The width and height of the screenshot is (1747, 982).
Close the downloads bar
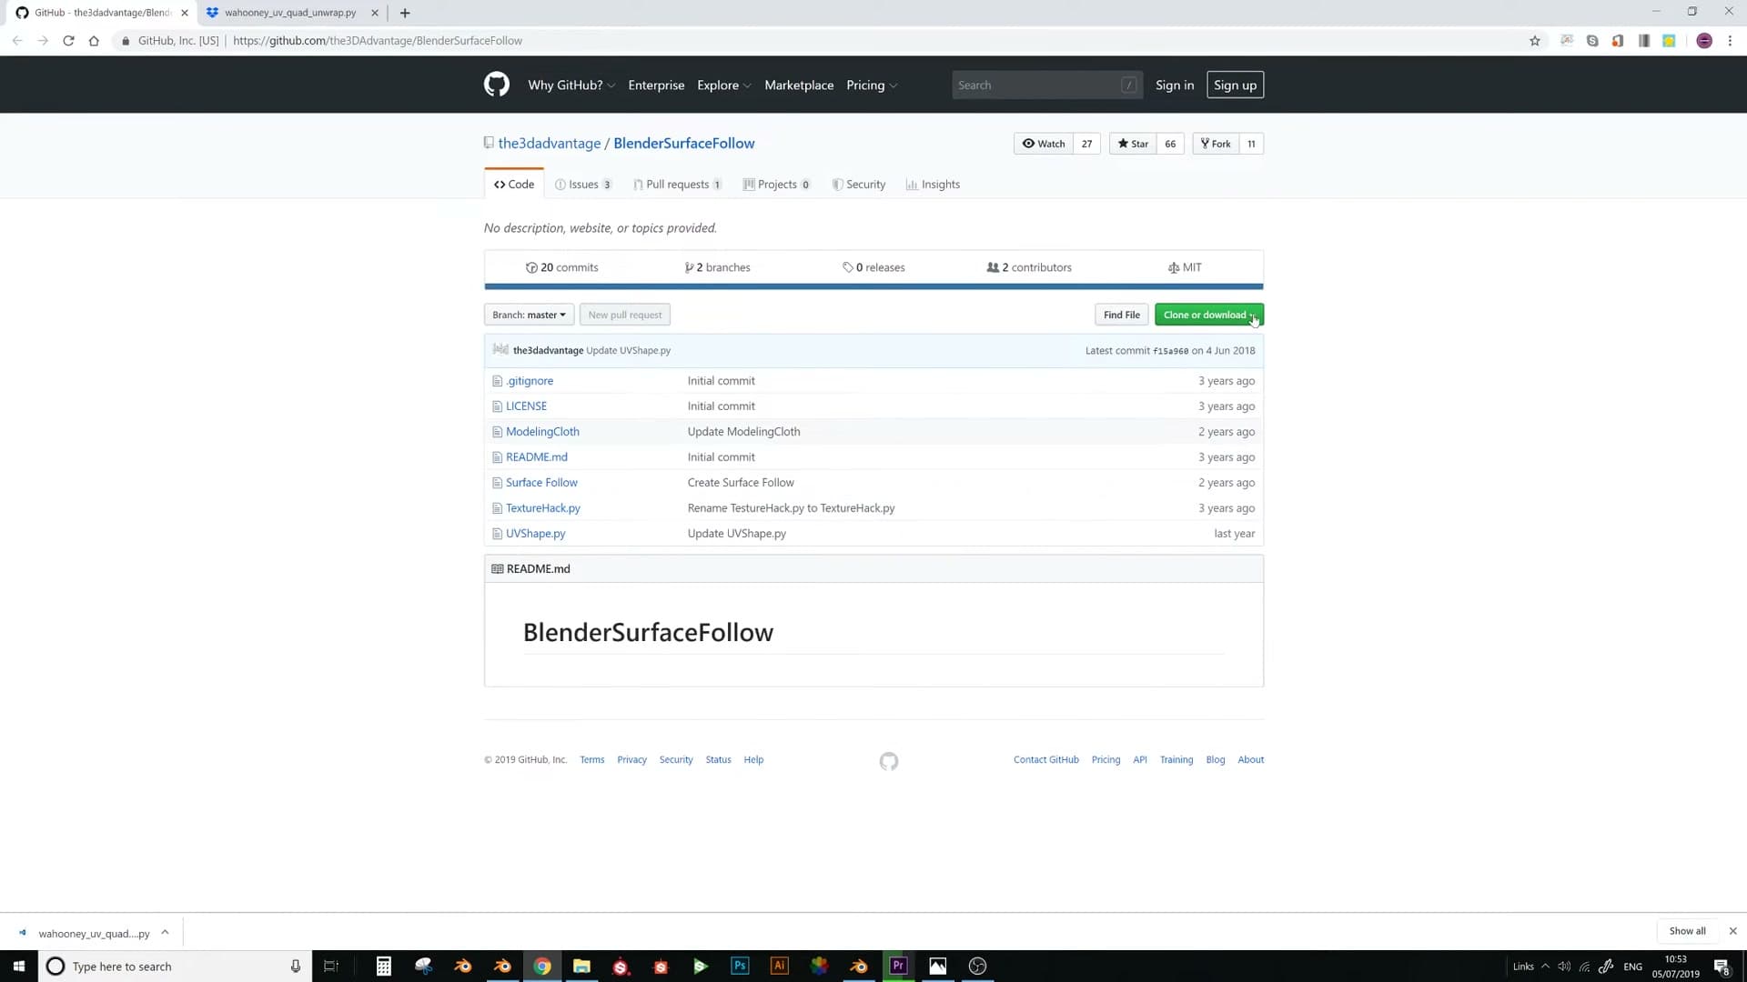click(x=1733, y=931)
